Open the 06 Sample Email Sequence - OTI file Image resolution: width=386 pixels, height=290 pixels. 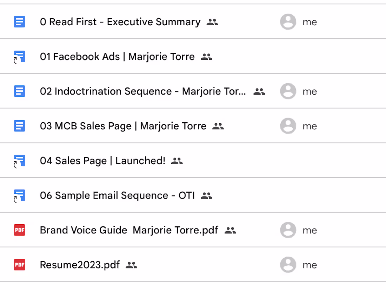[x=117, y=195]
